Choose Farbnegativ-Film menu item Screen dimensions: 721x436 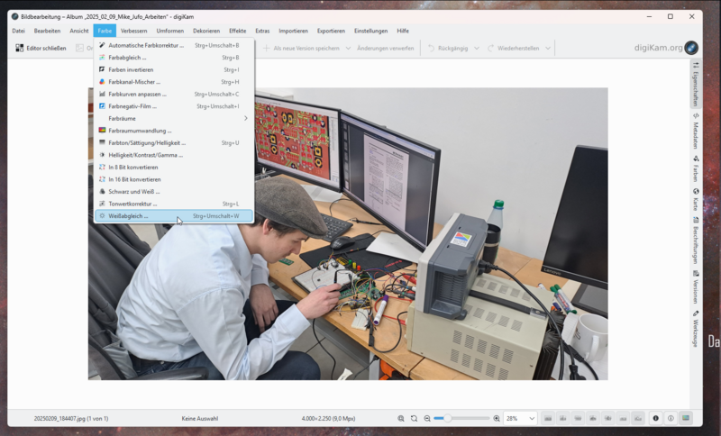click(x=174, y=106)
